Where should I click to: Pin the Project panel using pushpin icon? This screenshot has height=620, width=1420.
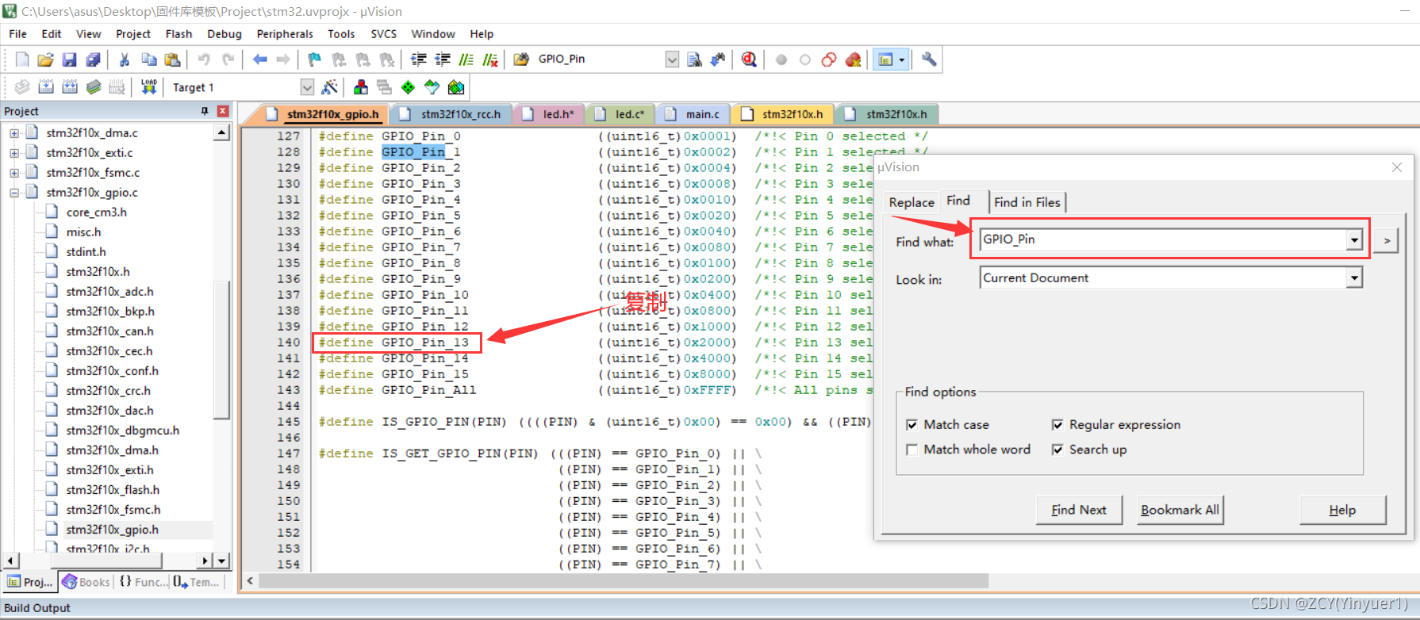(205, 111)
